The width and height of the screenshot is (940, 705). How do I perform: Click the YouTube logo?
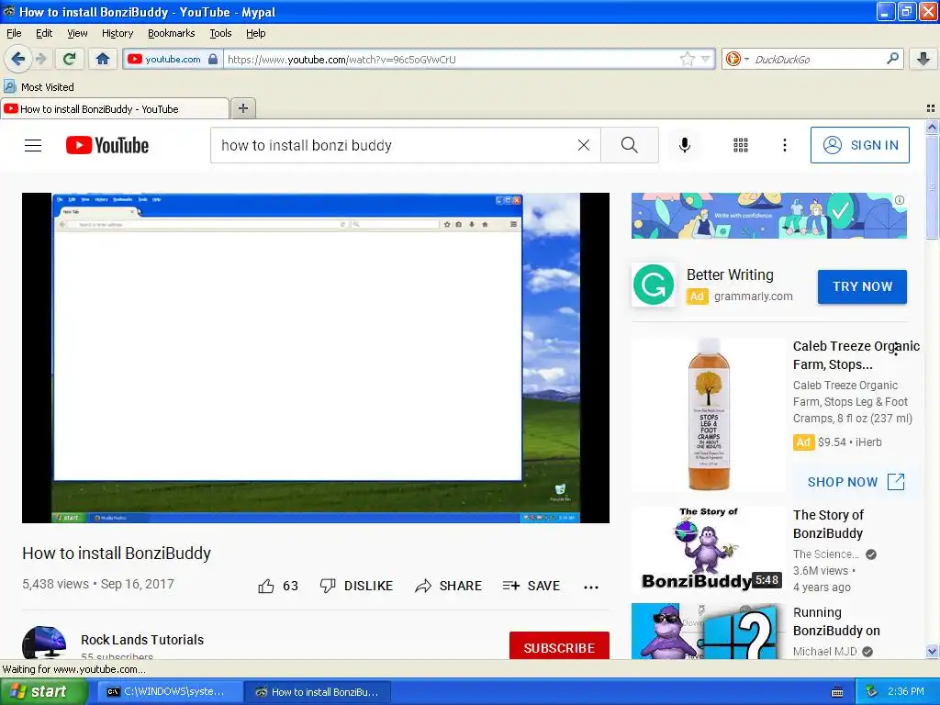(x=106, y=145)
